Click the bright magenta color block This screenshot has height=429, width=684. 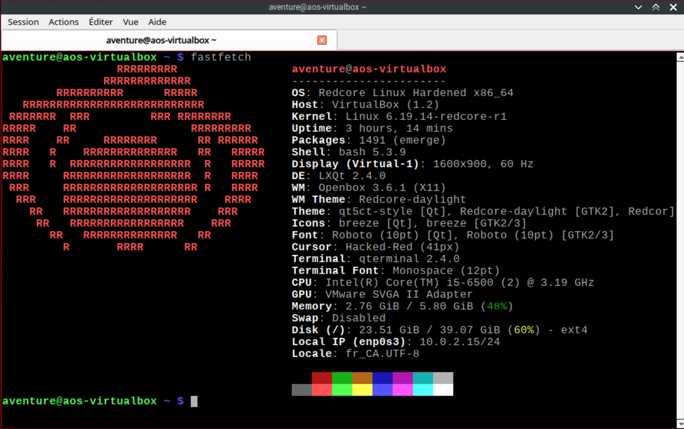point(402,390)
